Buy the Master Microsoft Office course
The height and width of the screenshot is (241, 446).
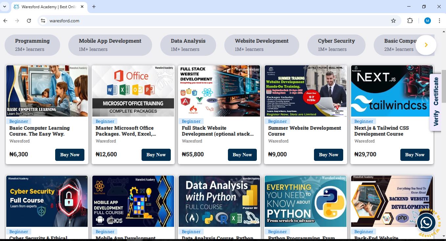156,155
